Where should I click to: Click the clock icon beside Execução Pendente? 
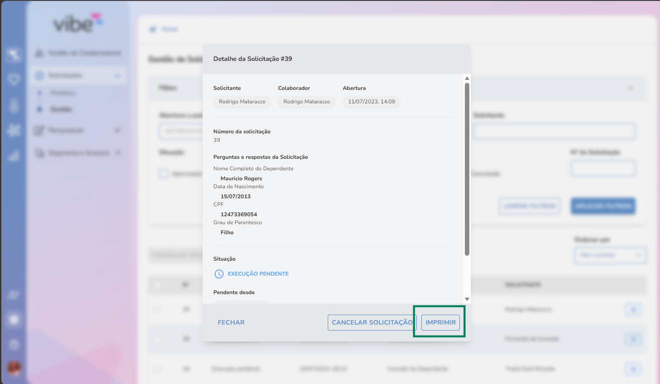(x=219, y=274)
